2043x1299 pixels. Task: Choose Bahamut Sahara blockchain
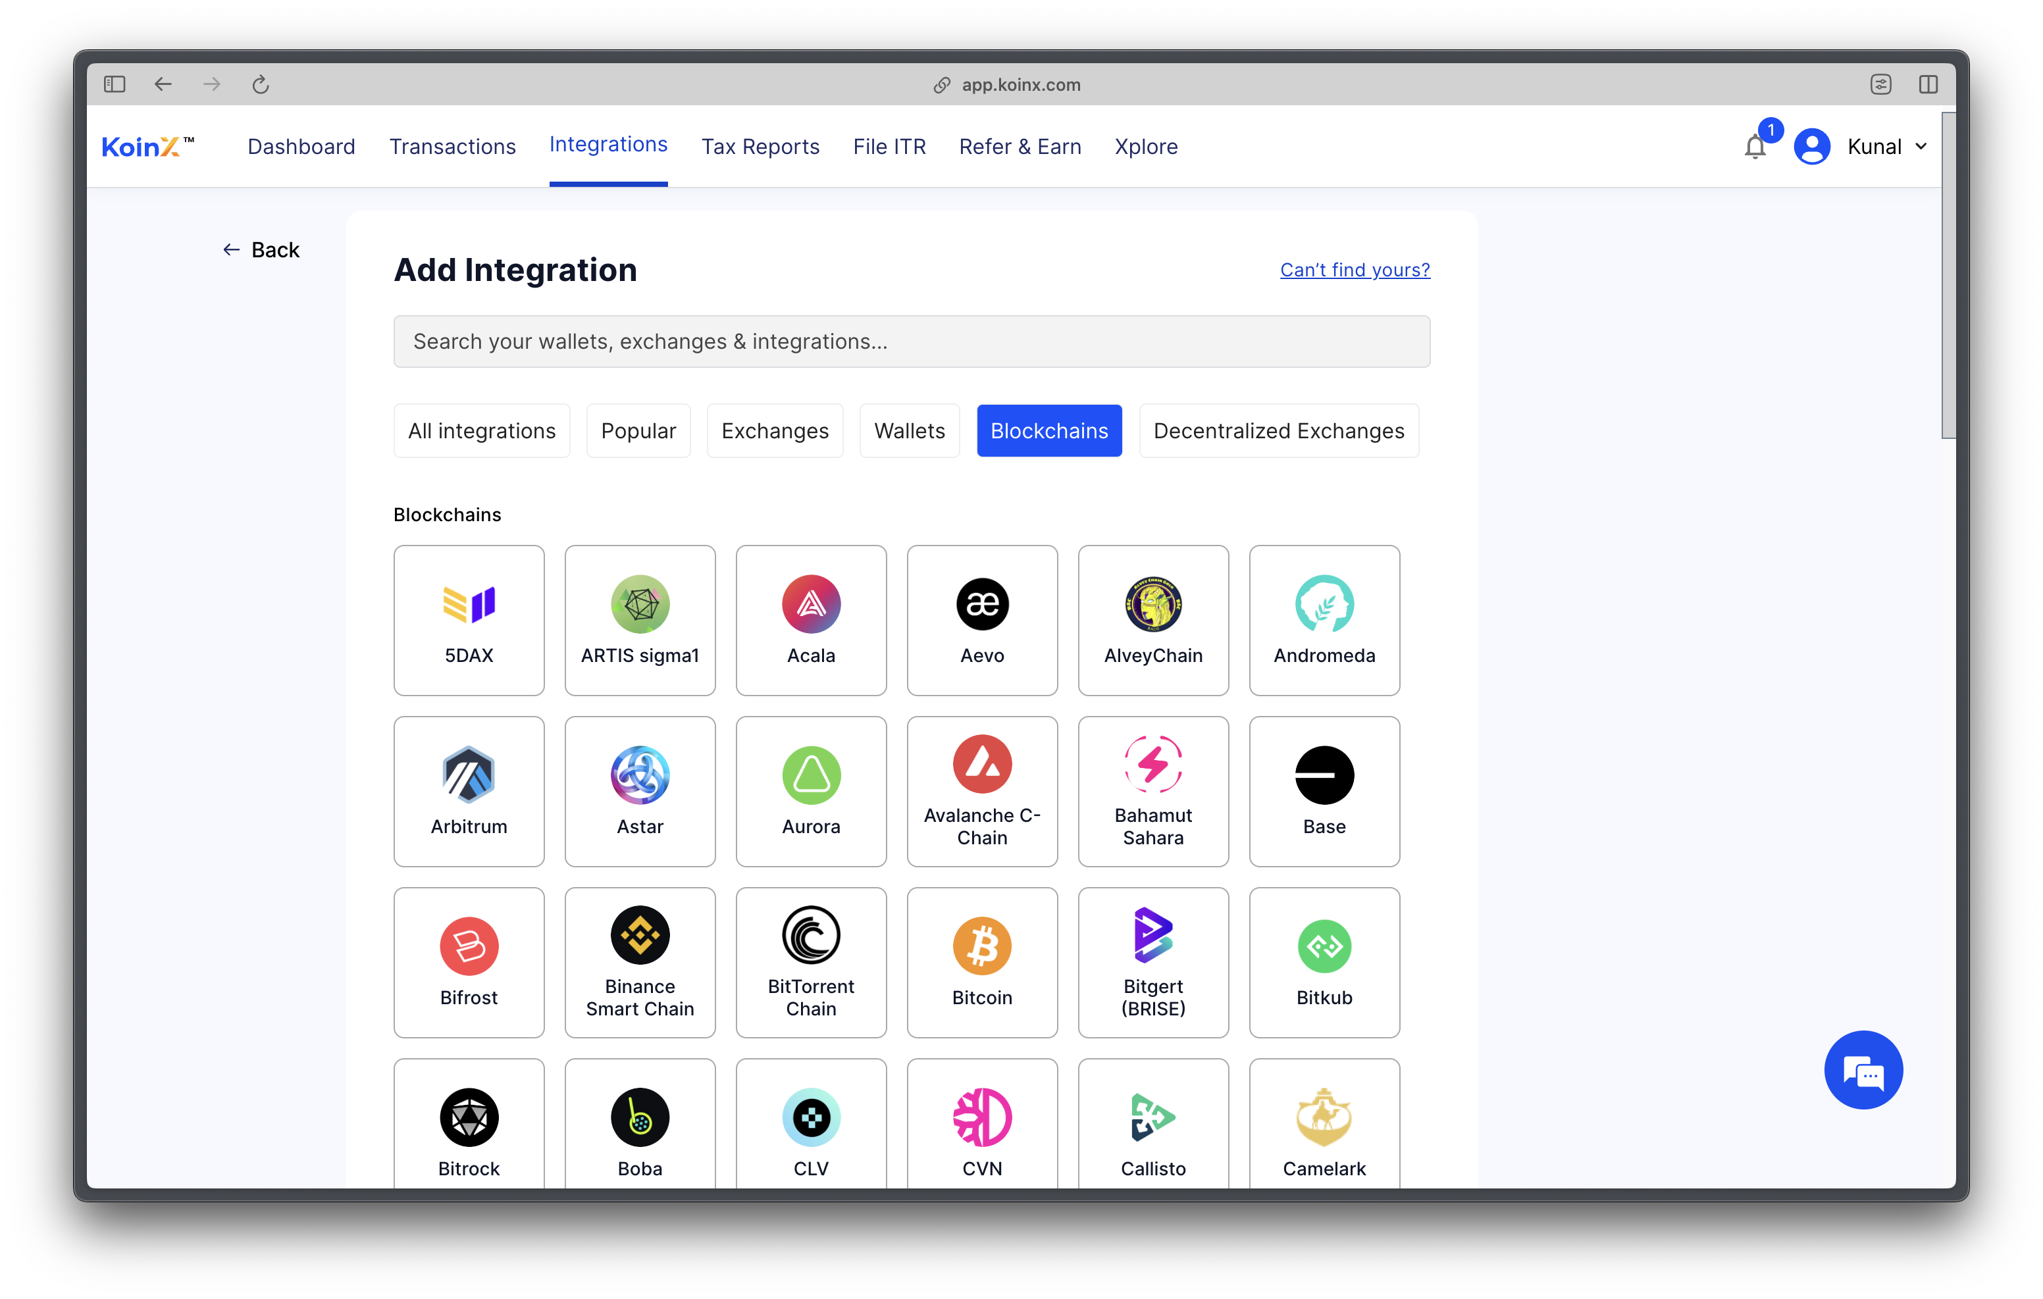[1153, 792]
